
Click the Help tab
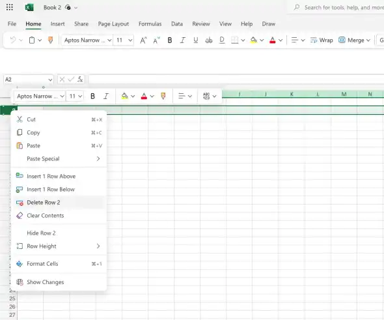click(x=247, y=23)
